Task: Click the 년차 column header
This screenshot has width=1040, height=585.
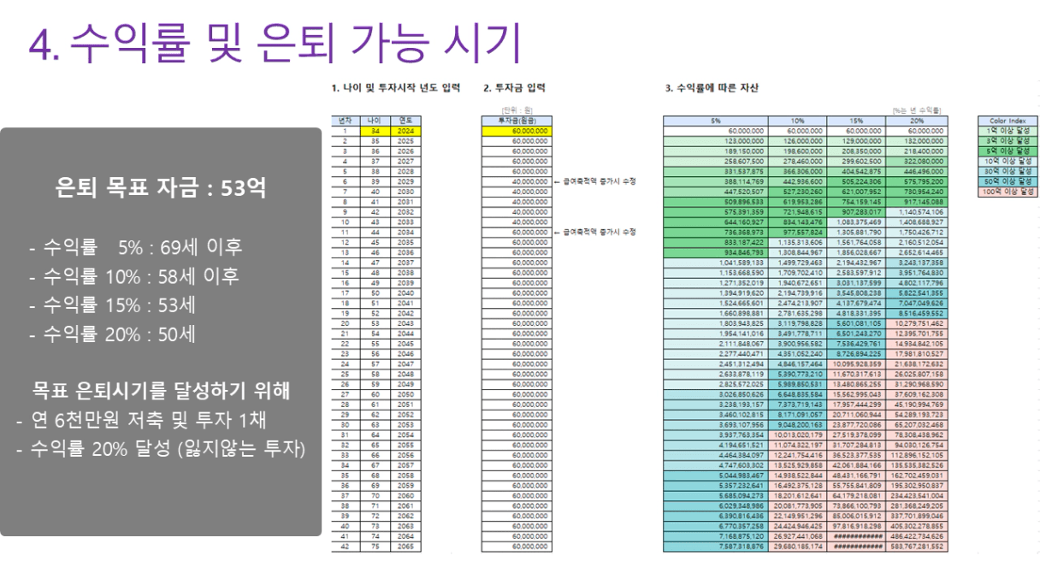Action: click(x=346, y=121)
